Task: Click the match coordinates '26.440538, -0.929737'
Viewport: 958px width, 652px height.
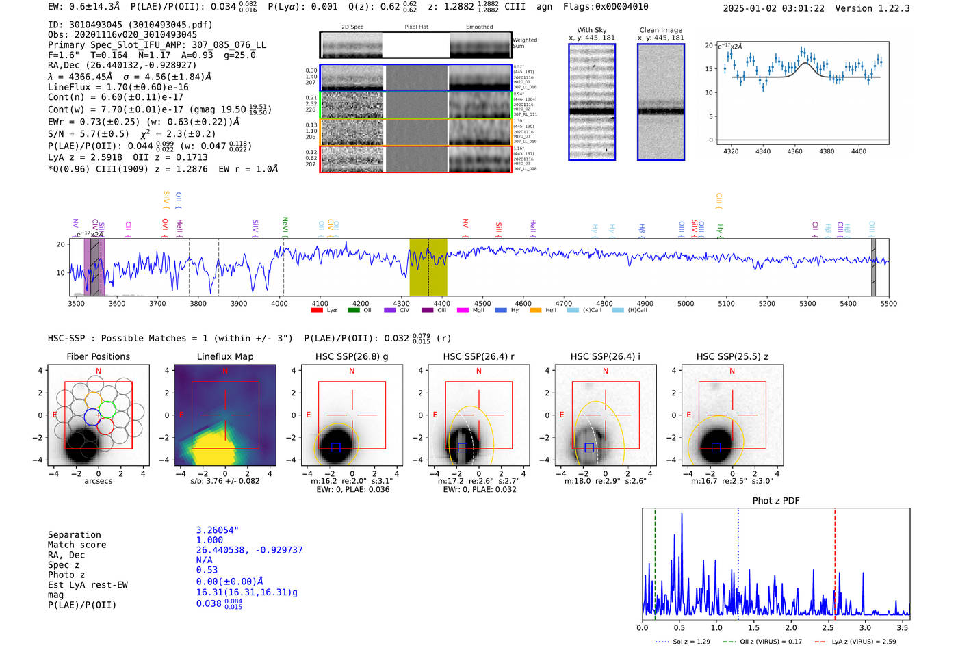Action: click(249, 550)
